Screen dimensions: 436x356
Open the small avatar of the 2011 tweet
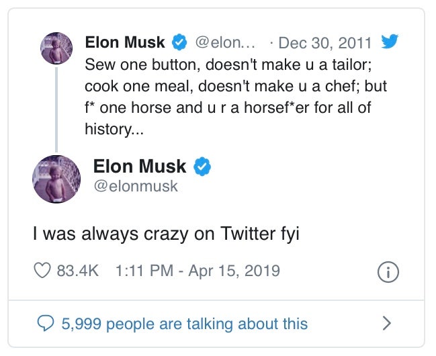[x=56, y=48]
